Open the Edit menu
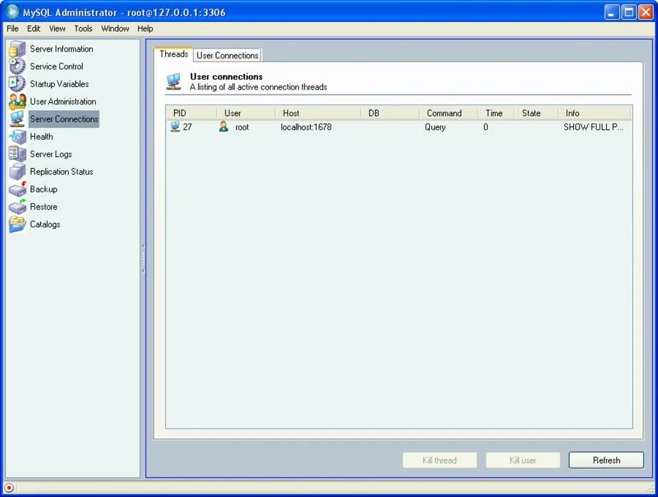This screenshot has width=658, height=497. [x=34, y=29]
